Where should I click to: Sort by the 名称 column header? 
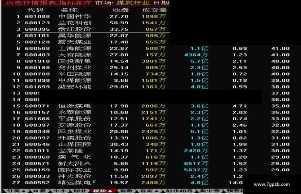69,10
